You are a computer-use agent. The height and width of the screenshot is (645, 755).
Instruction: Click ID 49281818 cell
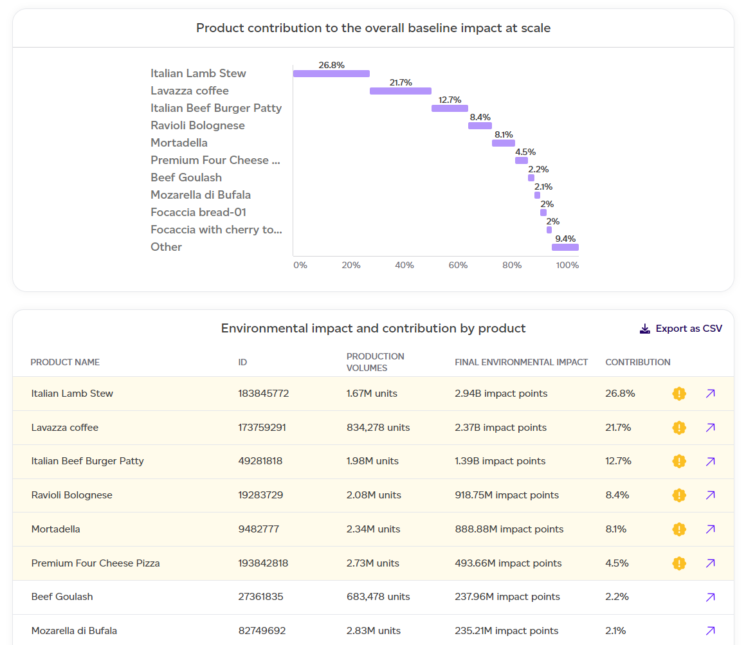(260, 461)
